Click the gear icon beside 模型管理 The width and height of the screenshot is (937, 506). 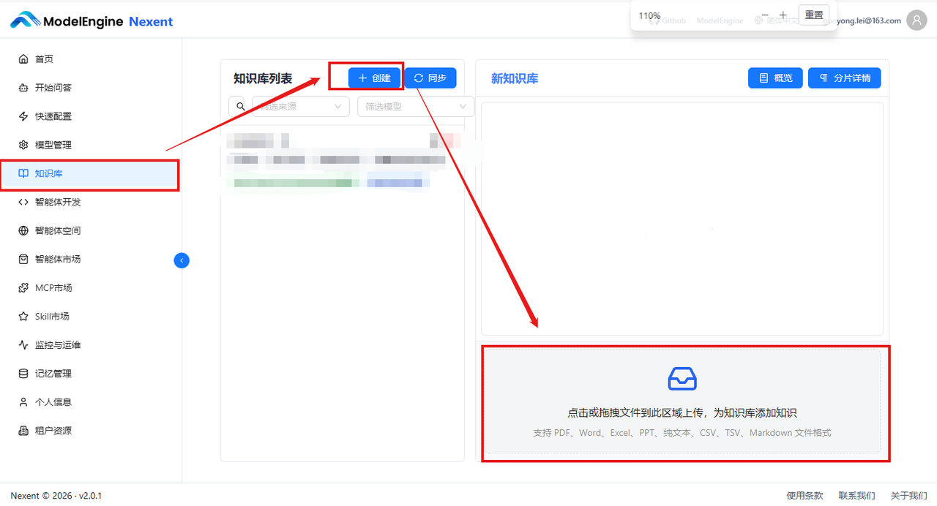pyautogui.click(x=23, y=145)
